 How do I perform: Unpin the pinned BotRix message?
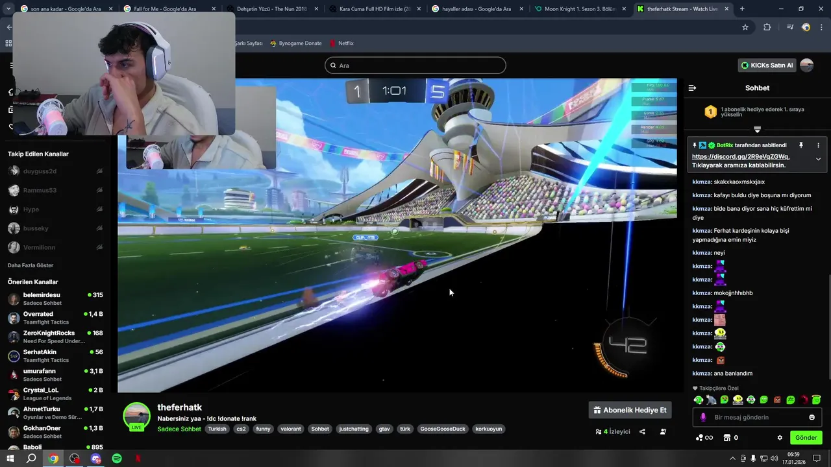pos(800,145)
